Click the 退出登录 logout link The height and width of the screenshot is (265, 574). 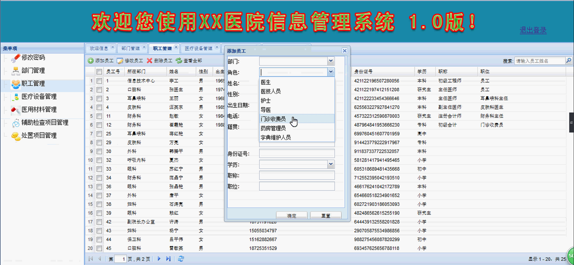pos(533,30)
